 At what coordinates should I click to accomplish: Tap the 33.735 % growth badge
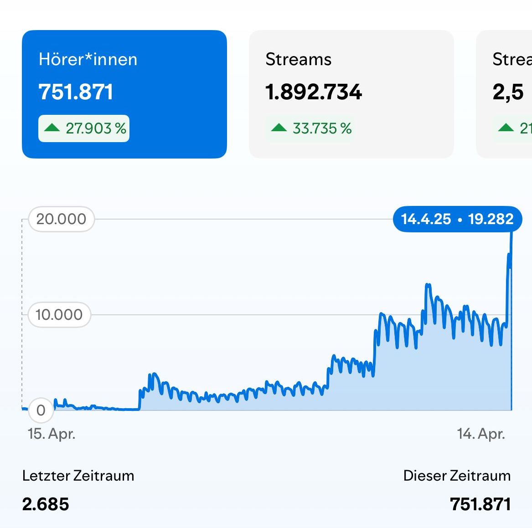pyautogui.click(x=310, y=128)
